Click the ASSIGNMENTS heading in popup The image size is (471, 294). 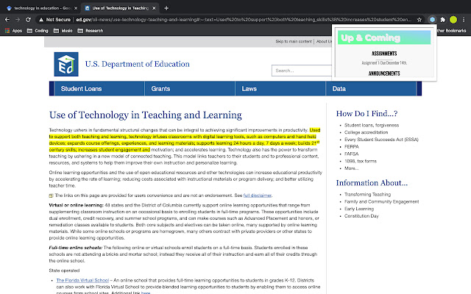[x=384, y=54]
